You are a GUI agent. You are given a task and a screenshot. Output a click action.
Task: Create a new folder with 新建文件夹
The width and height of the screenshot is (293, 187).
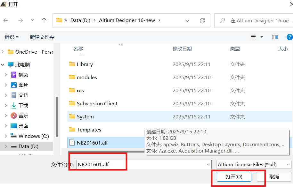point(42,37)
